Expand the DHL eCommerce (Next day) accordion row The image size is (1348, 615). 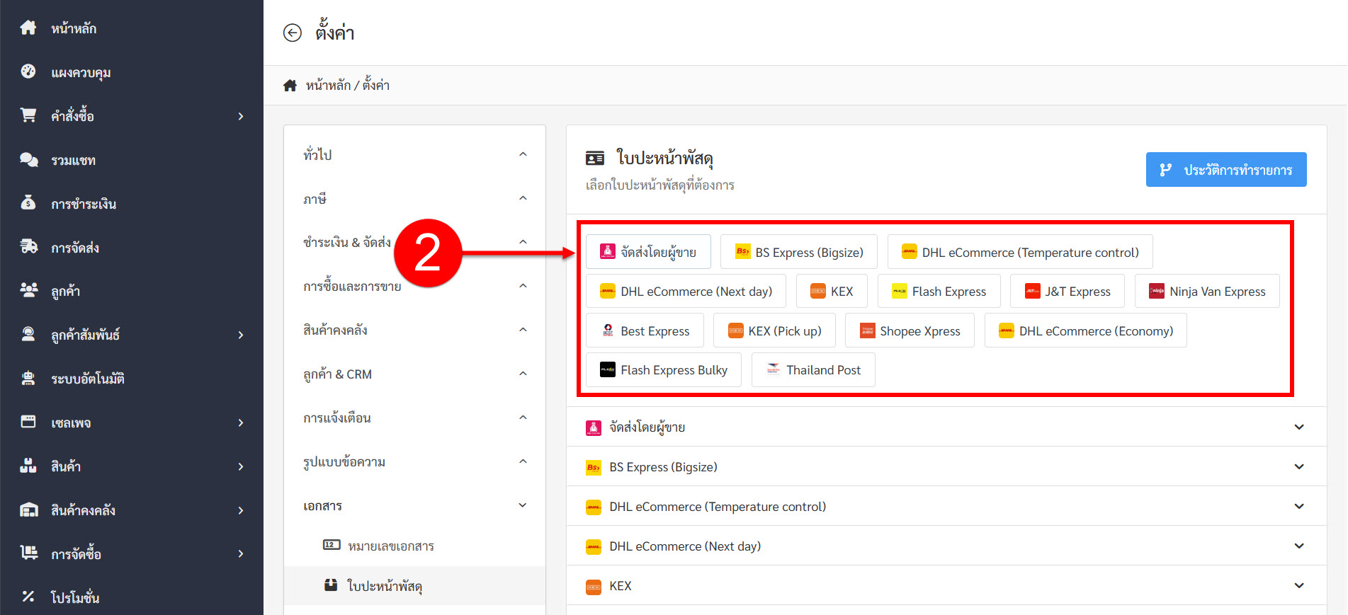point(946,546)
